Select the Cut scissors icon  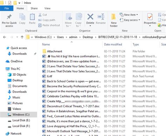tap(40, 15)
